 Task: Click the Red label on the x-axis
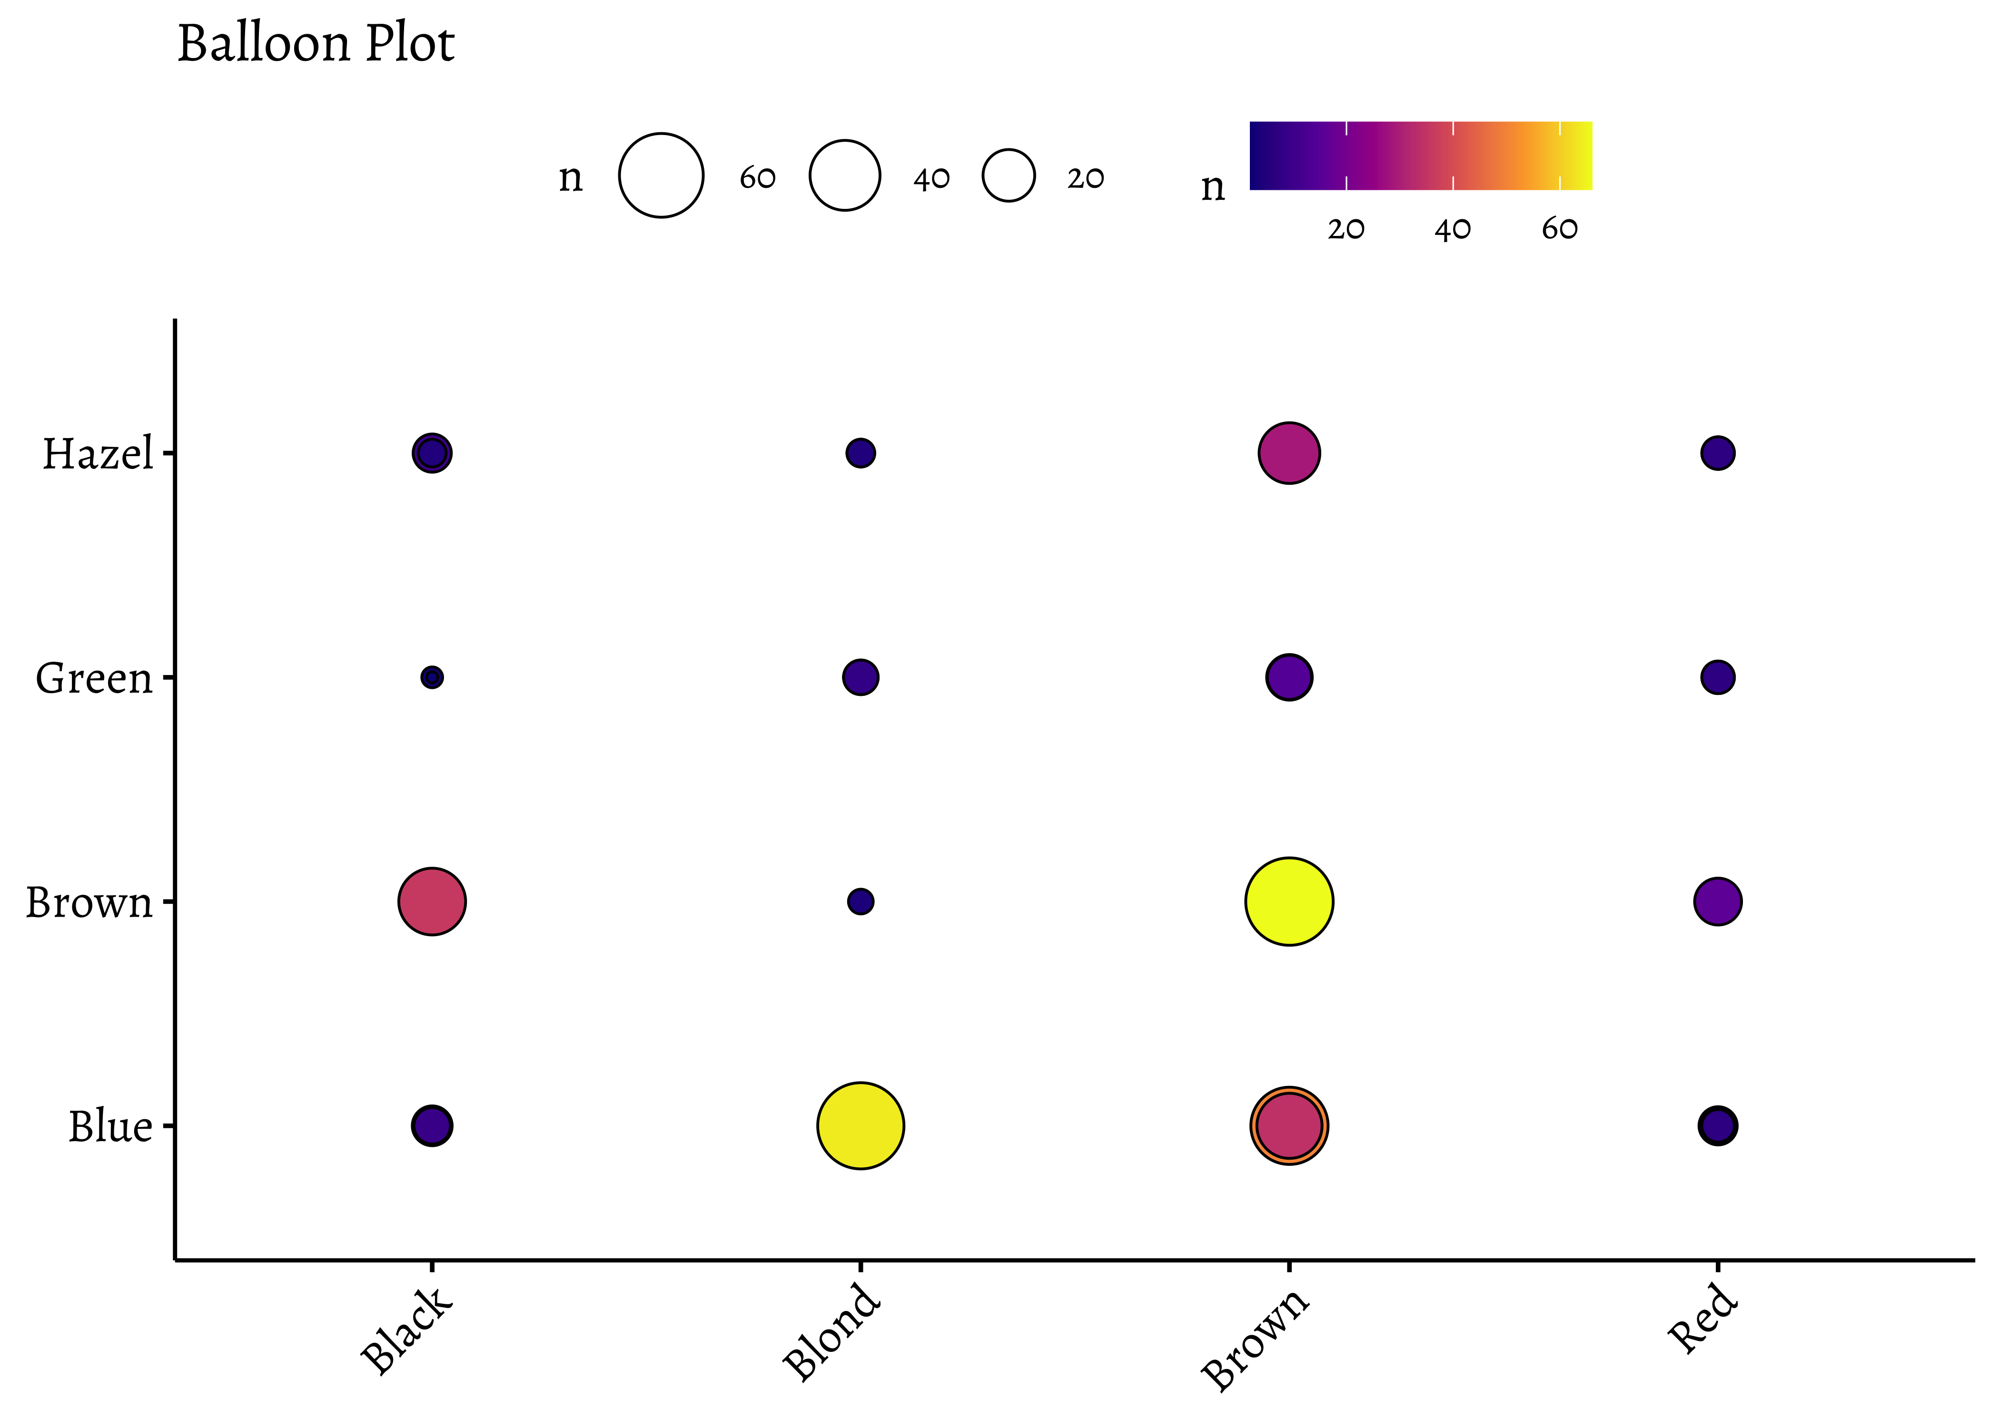coord(1703,1318)
